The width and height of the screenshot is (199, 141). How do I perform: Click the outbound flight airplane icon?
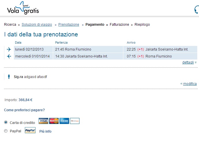(9, 49)
